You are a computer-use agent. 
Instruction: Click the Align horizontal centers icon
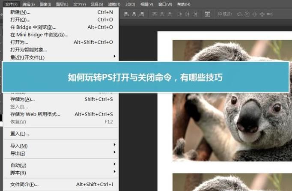[134, 14]
